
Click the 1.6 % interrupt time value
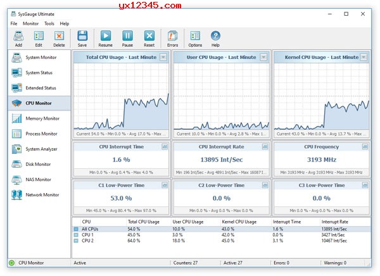121,160
